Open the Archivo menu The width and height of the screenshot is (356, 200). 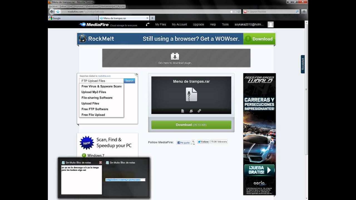(x=53, y=6)
